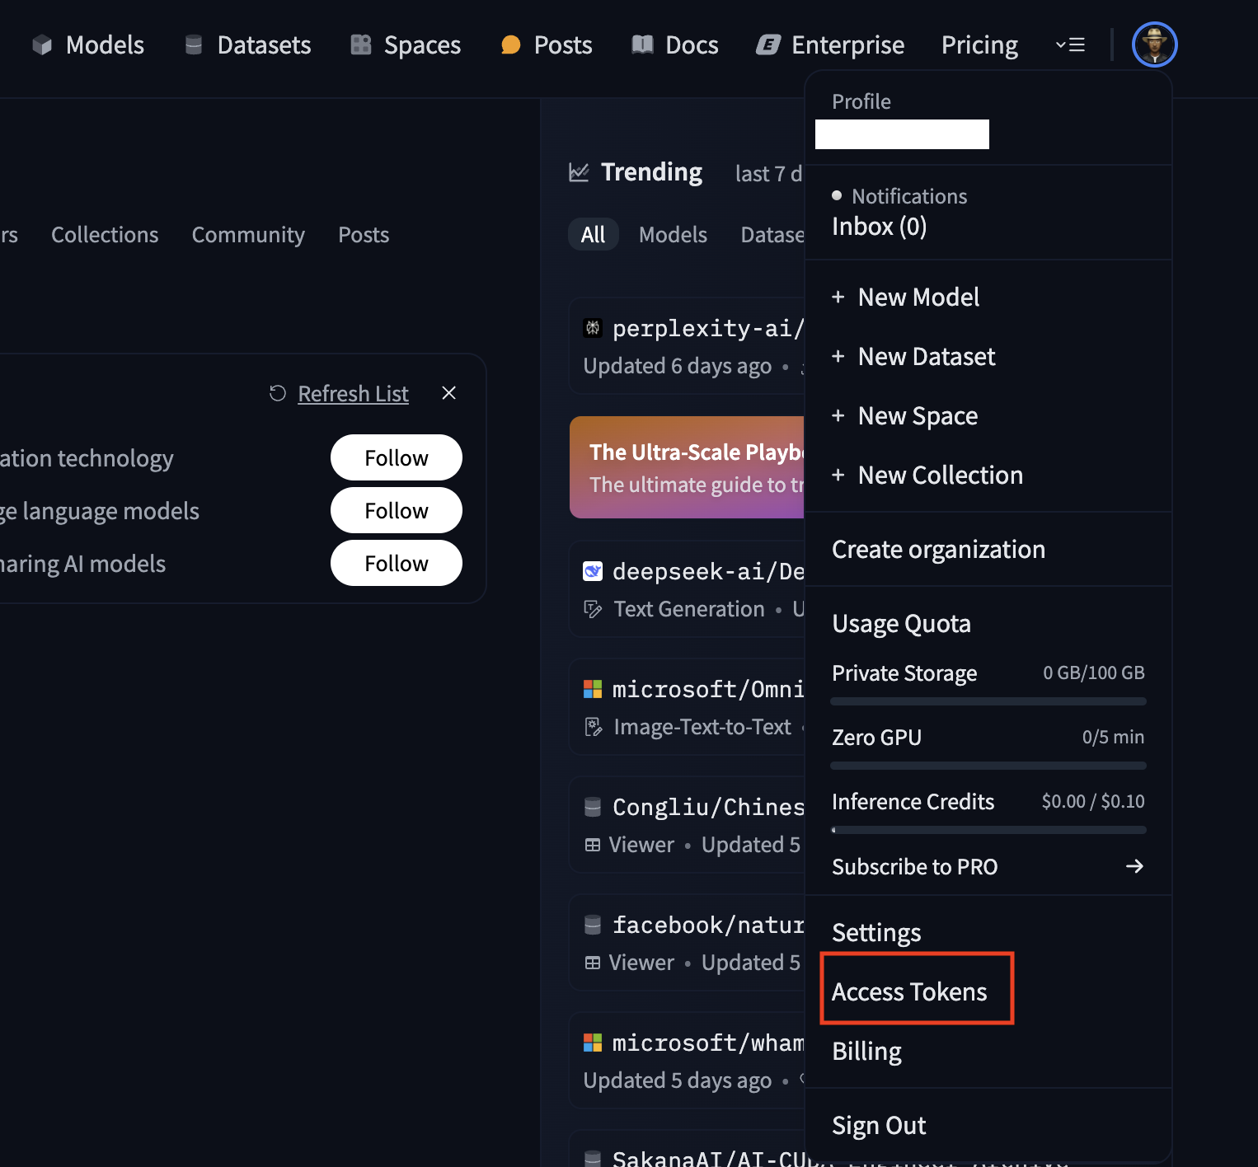The image size is (1258, 1167).
Task: Choose Sign Out from the menu
Action: click(988, 1125)
